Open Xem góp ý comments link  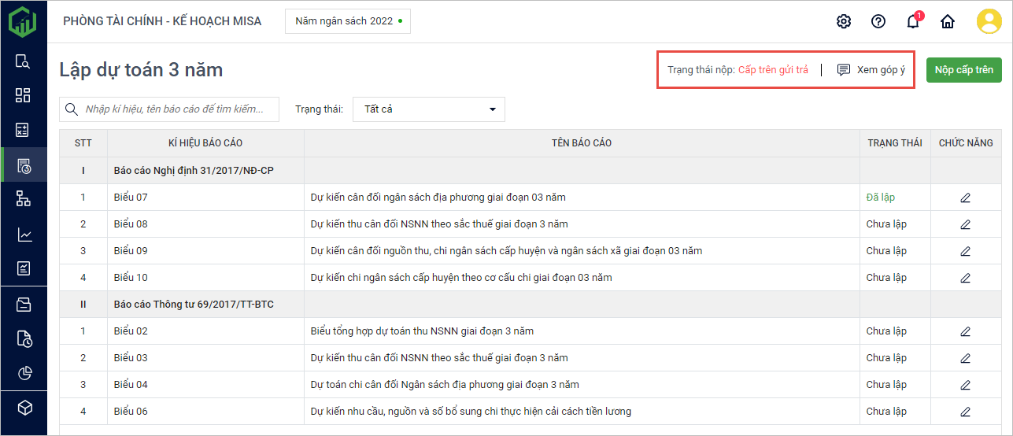(x=871, y=69)
